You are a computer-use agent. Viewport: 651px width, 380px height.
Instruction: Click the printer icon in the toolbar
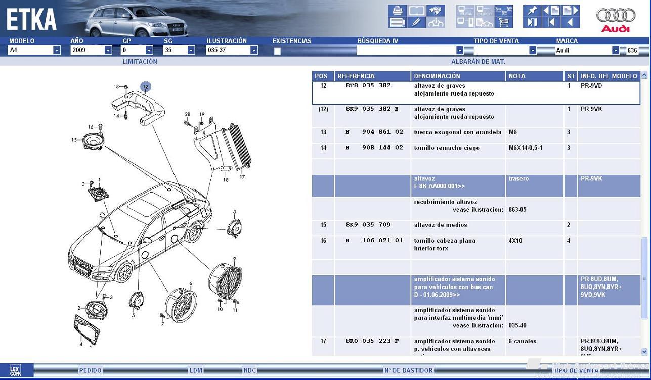pos(397,11)
